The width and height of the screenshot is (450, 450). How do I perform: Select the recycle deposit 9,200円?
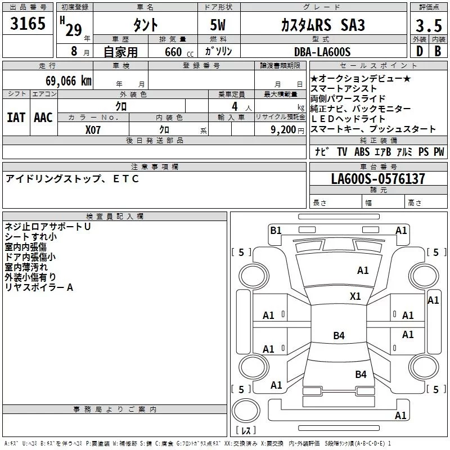coord(287,130)
